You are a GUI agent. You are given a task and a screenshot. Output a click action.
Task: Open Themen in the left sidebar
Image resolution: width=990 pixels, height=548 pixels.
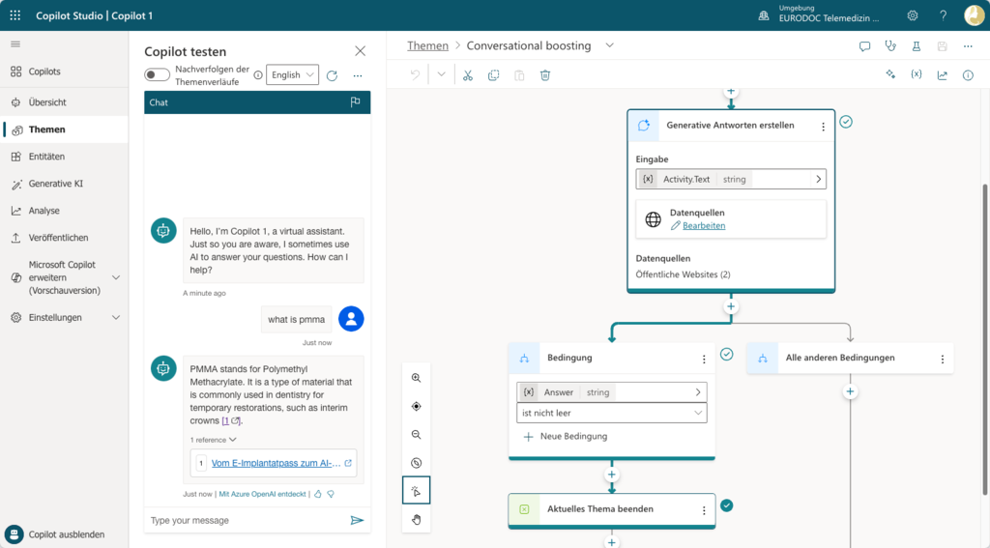[47, 130]
